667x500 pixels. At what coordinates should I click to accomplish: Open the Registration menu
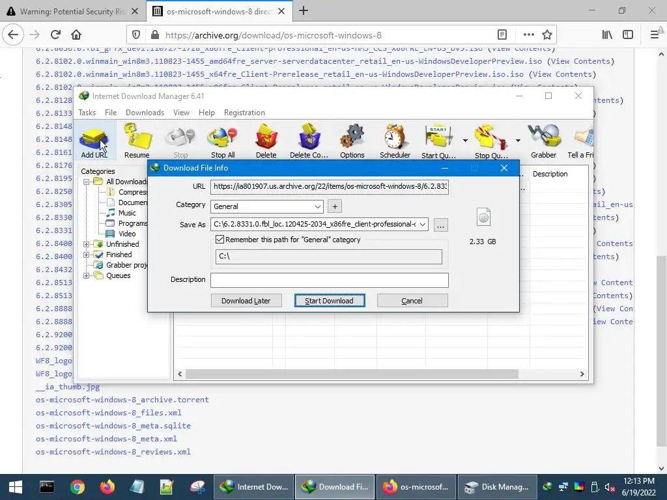click(244, 113)
